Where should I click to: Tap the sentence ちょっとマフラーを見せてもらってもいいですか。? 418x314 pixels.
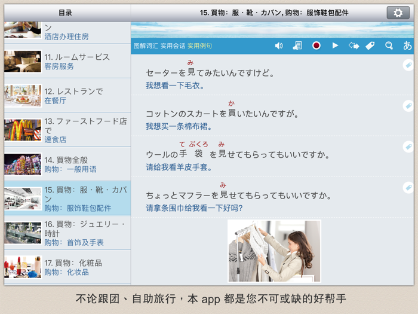tap(239, 195)
